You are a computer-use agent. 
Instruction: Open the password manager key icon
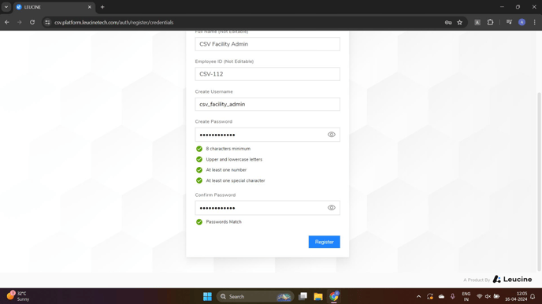(448, 23)
